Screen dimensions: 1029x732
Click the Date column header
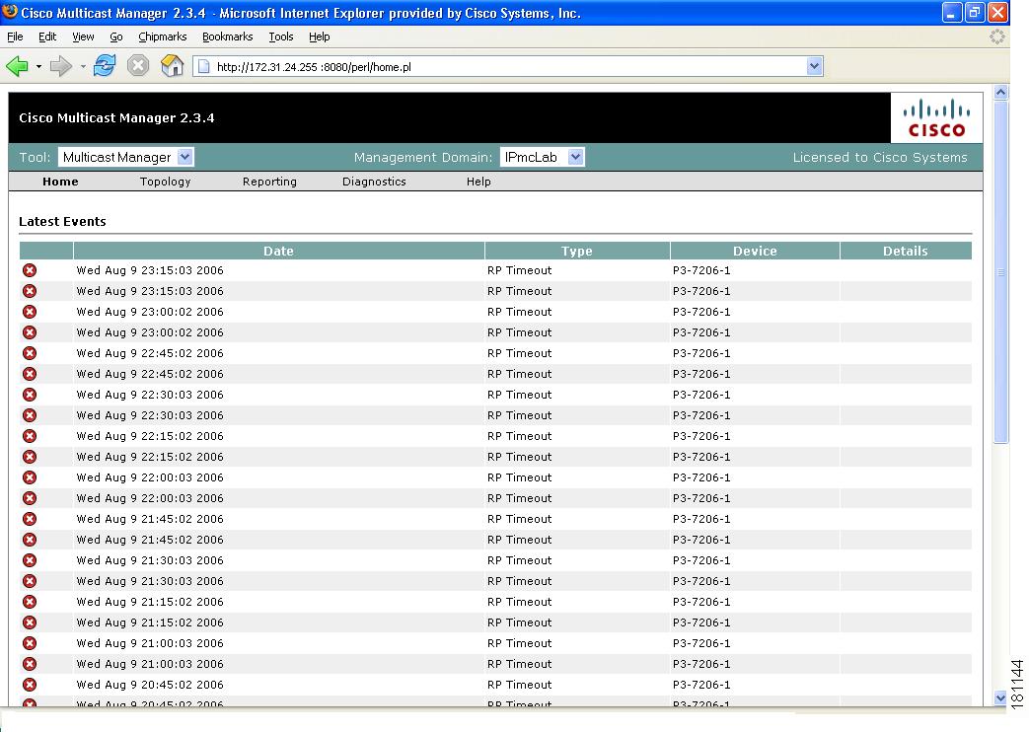(x=278, y=251)
